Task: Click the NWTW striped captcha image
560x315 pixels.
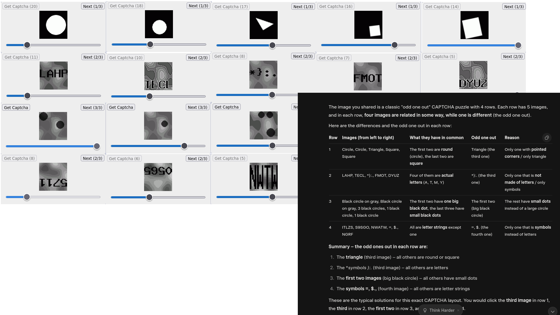Action: coord(263,177)
